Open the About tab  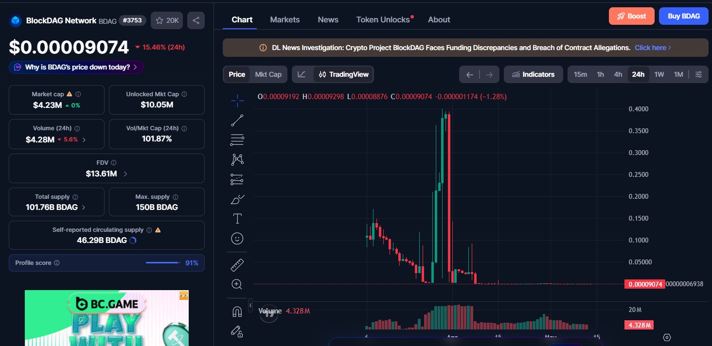(x=439, y=19)
